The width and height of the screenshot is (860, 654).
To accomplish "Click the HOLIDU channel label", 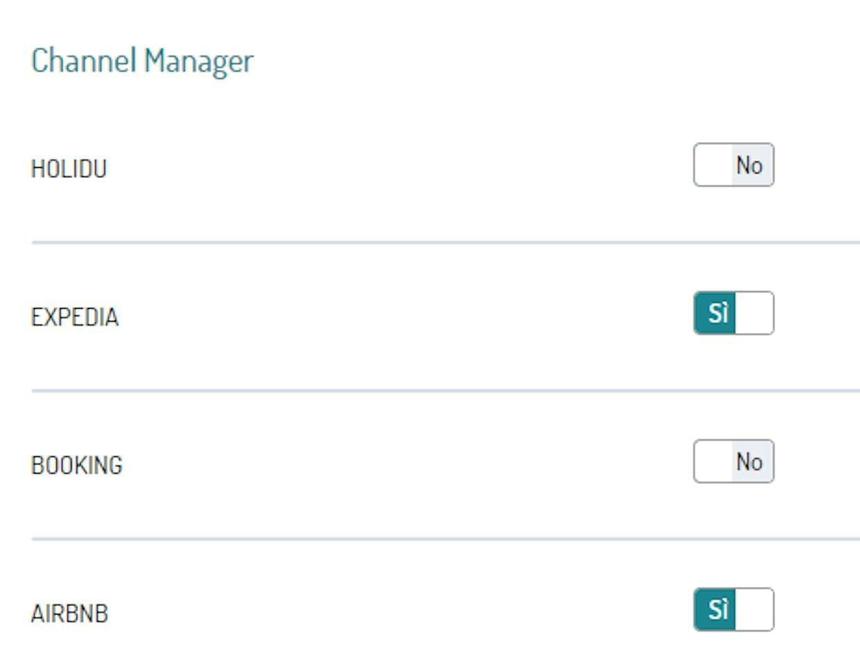I will 69,169.
